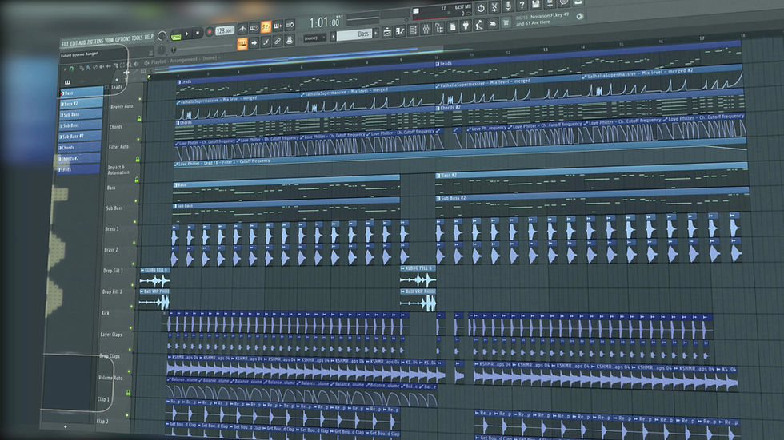
Task: Open the snap (none) dropdown
Action: (x=314, y=38)
